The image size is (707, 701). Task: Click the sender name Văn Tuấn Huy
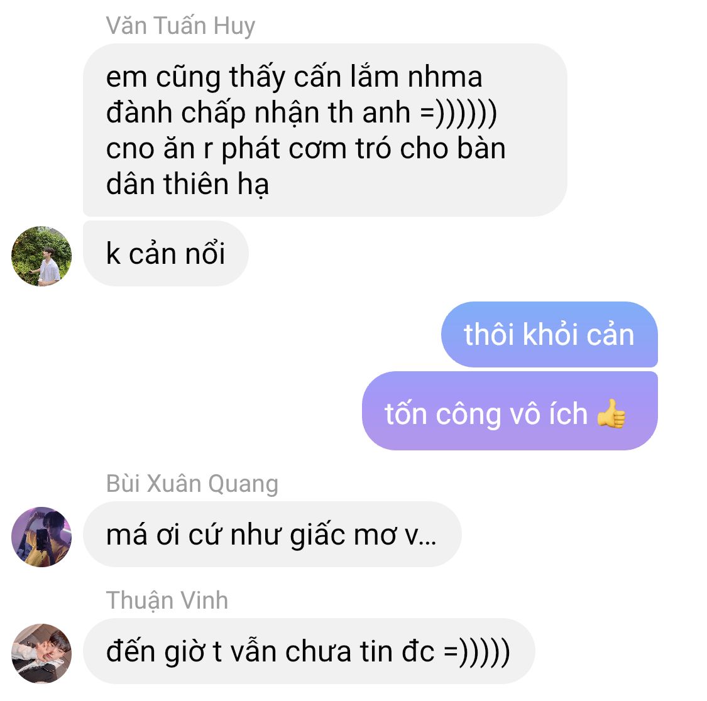pos(180,25)
